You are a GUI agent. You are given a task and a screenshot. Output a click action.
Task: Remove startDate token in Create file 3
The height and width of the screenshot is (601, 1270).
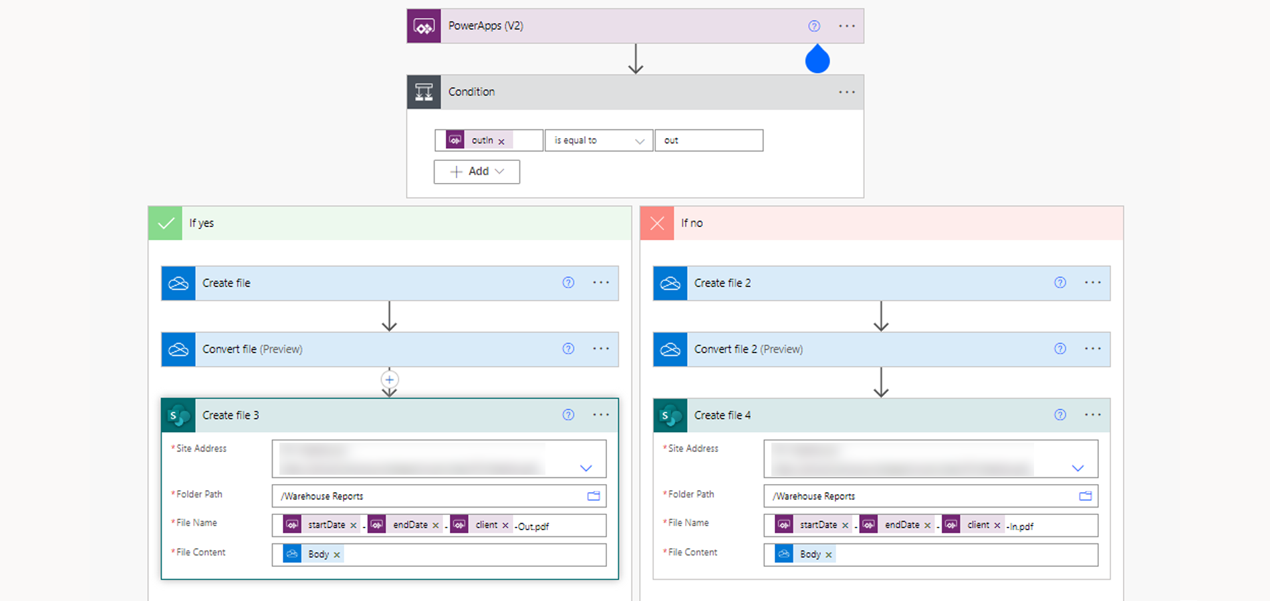[x=354, y=526]
